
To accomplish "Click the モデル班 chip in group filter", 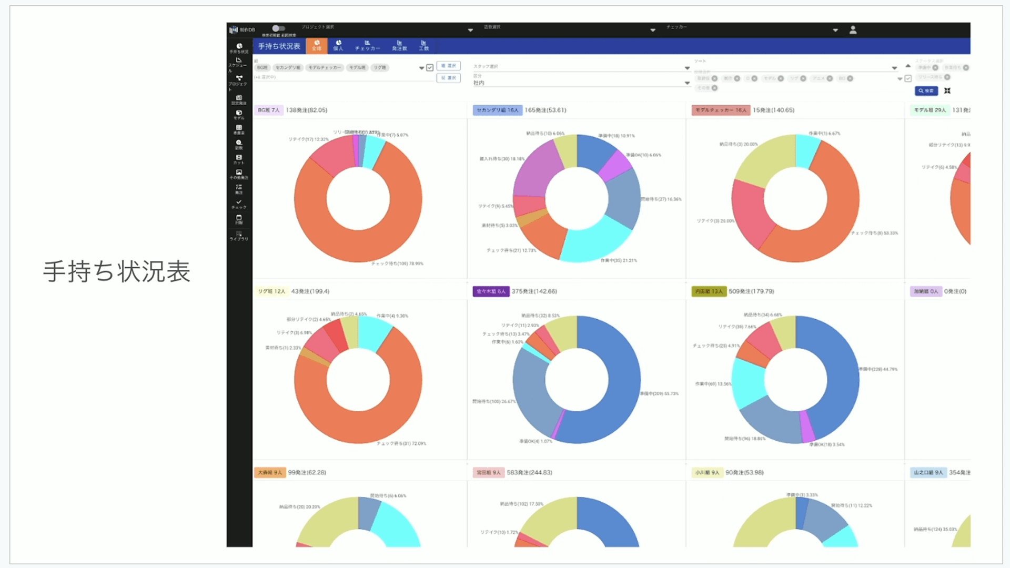I will [x=357, y=68].
